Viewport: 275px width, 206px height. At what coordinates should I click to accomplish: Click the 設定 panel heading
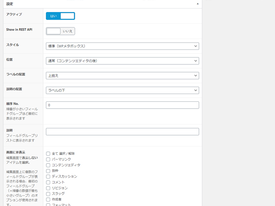[9, 4]
